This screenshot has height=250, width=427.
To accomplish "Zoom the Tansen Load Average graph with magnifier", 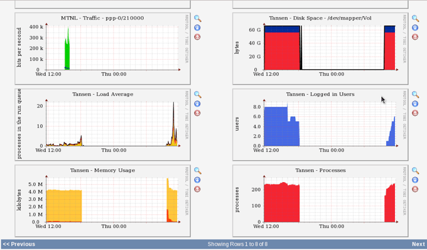I will [x=198, y=95].
